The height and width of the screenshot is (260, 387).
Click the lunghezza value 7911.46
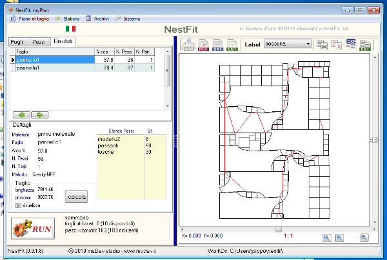(x=45, y=189)
